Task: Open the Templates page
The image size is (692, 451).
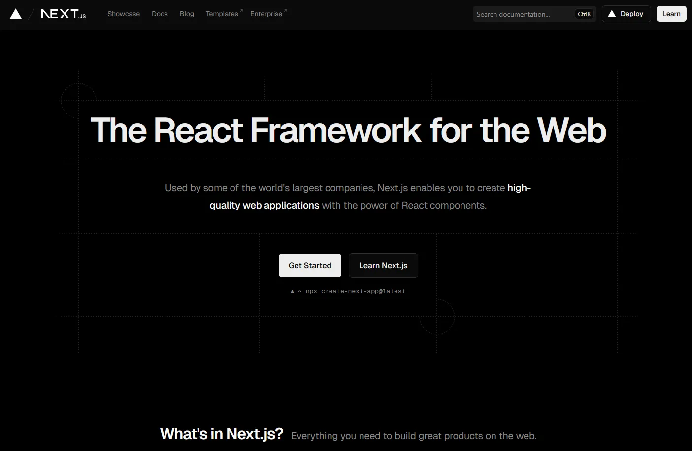Action: [222, 14]
